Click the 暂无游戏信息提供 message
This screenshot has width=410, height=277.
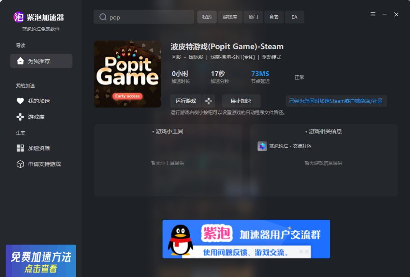(324, 163)
